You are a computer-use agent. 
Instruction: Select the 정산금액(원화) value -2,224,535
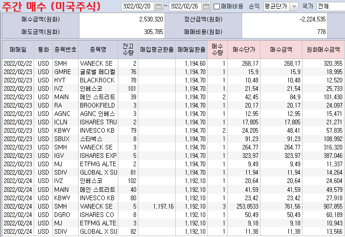[x=312, y=19]
